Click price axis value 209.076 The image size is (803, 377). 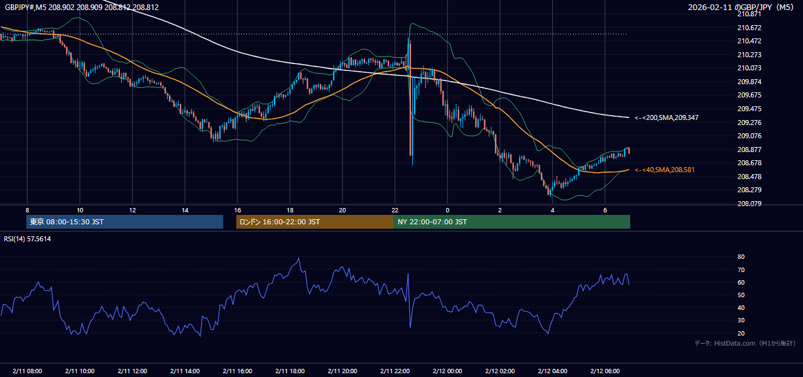pyautogui.click(x=749, y=136)
